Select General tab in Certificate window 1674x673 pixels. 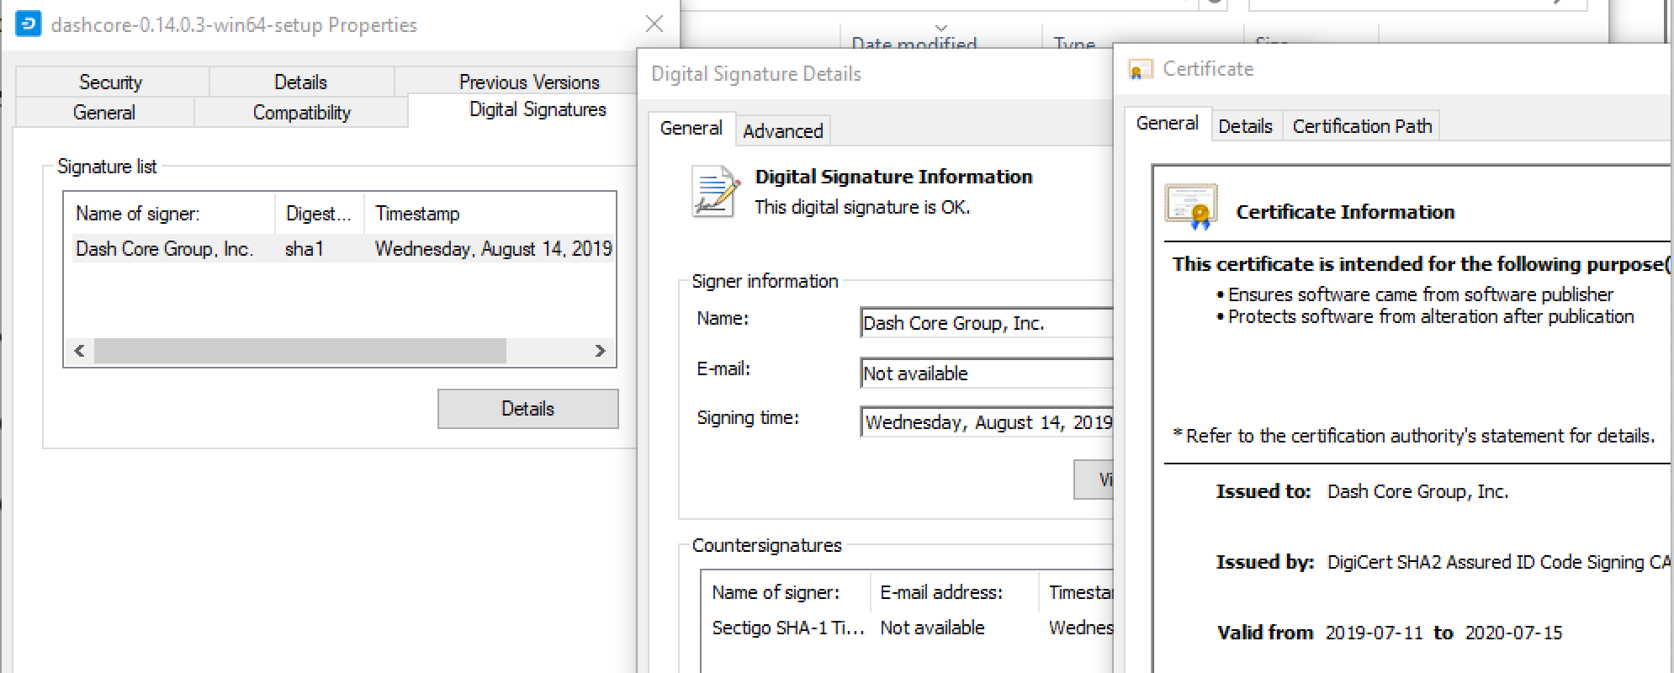pyautogui.click(x=1168, y=124)
